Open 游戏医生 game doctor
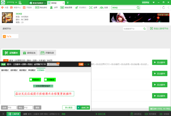This screenshot has height=116, width=171. (136, 114)
